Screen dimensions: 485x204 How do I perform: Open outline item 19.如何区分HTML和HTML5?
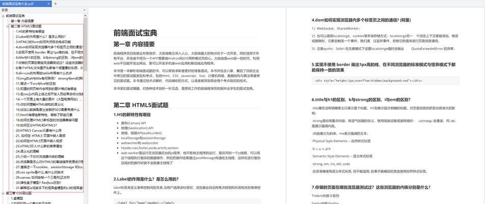(x=37, y=125)
